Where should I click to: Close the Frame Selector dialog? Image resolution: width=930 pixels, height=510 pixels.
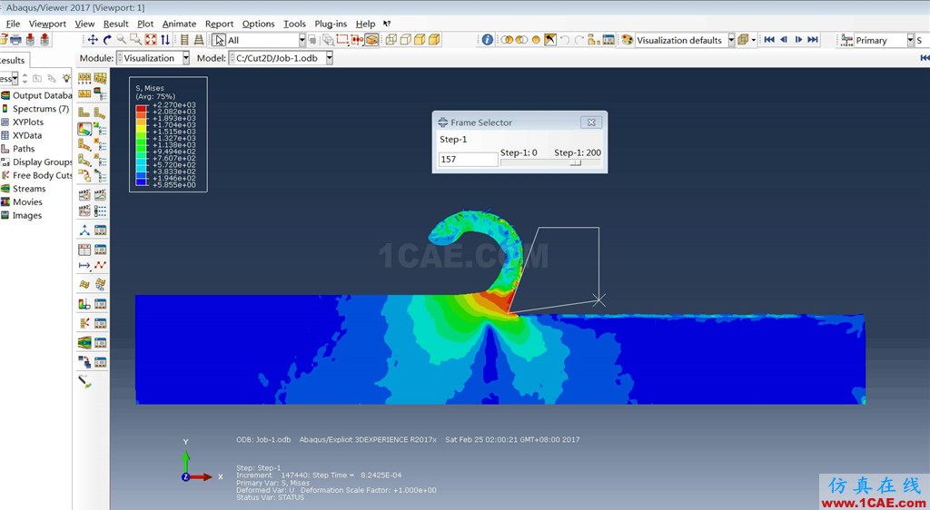[x=591, y=122]
